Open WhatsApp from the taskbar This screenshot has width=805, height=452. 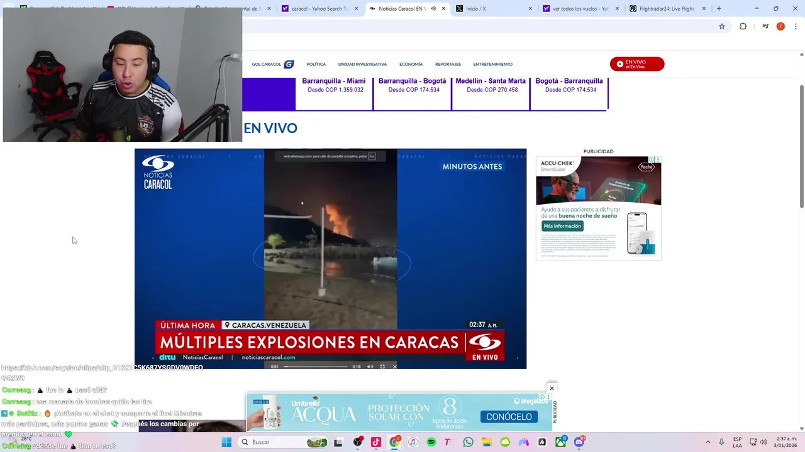point(468,442)
